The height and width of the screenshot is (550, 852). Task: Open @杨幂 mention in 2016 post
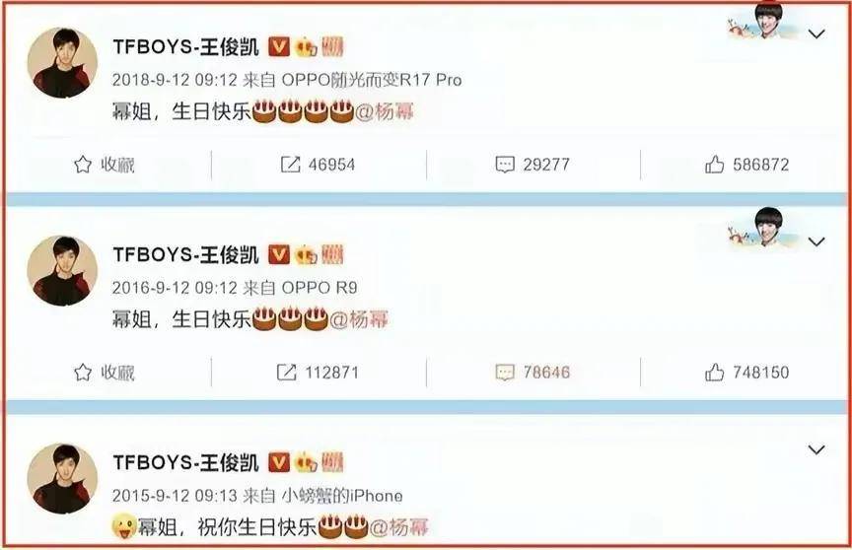[359, 319]
